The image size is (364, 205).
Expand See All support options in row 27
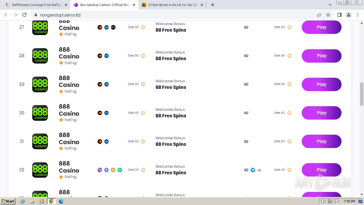pos(280,27)
